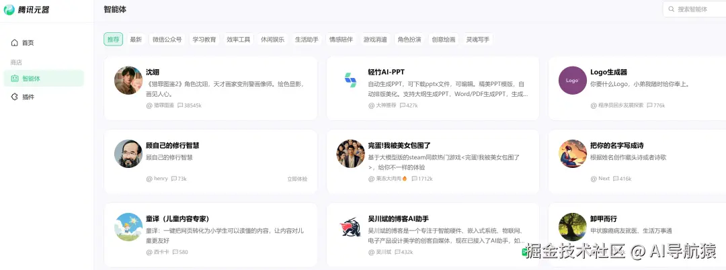Click author name henry

[x=161, y=179]
